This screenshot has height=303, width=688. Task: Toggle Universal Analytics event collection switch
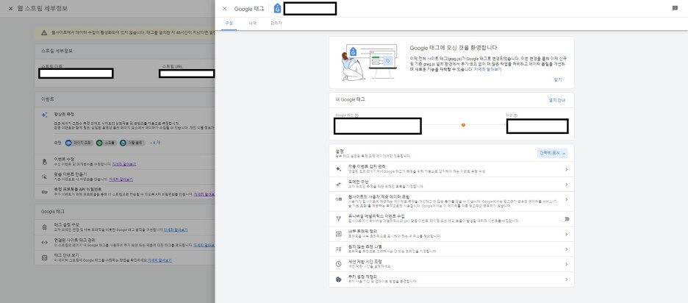point(565,218)
